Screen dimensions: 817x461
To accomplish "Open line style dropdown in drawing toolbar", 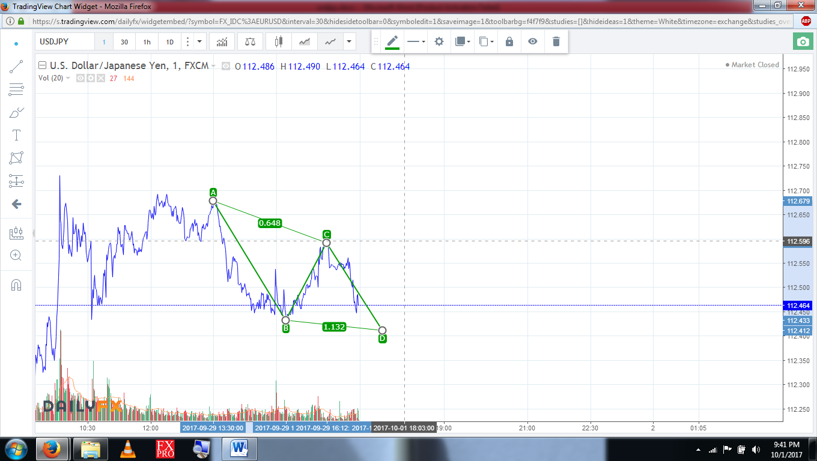I will click(416, 41).
